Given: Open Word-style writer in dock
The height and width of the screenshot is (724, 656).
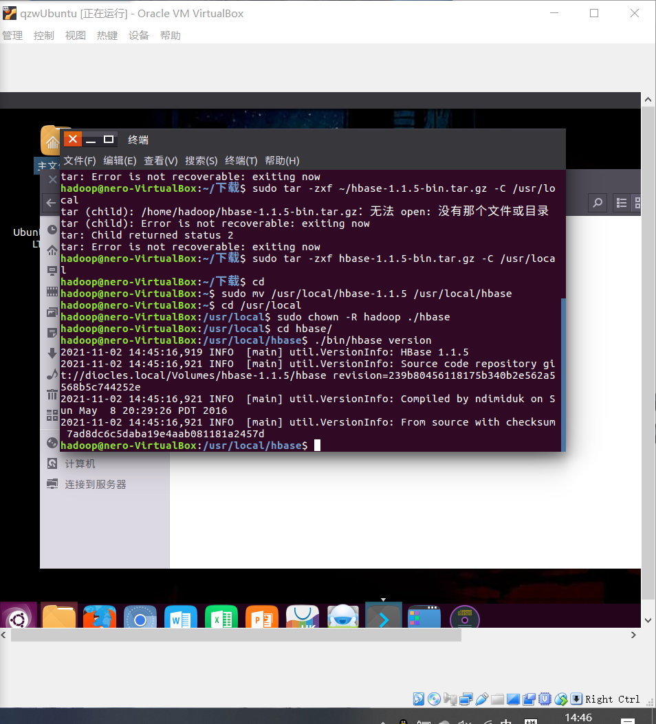Looking at the screenshot, I should (181, 617).
